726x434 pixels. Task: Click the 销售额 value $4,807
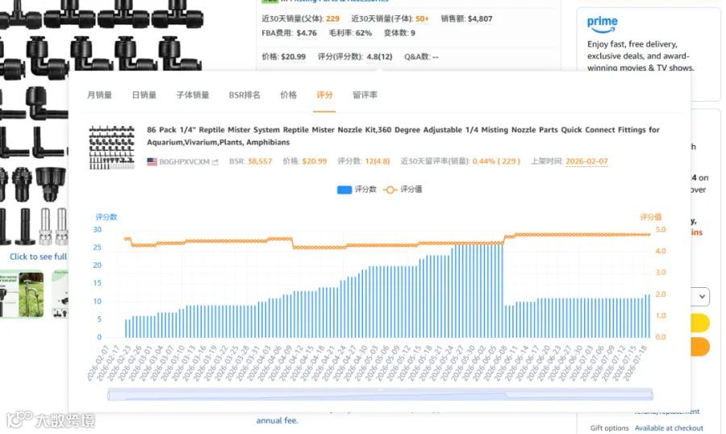click(x=480, y=19)
